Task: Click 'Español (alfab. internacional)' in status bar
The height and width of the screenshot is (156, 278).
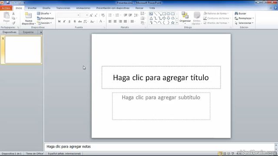Action: 64,153
